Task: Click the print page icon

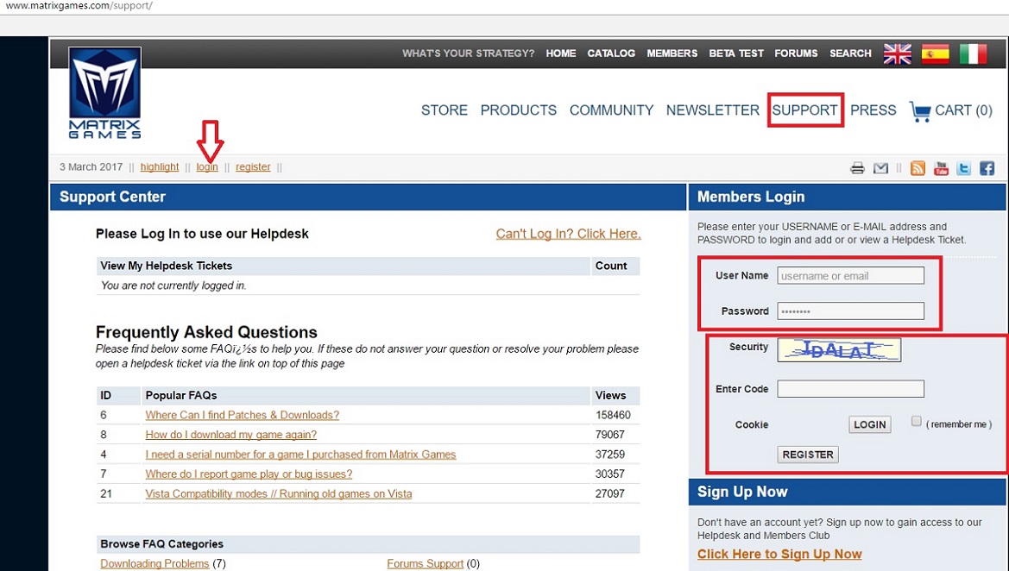Action: point(857,168)
